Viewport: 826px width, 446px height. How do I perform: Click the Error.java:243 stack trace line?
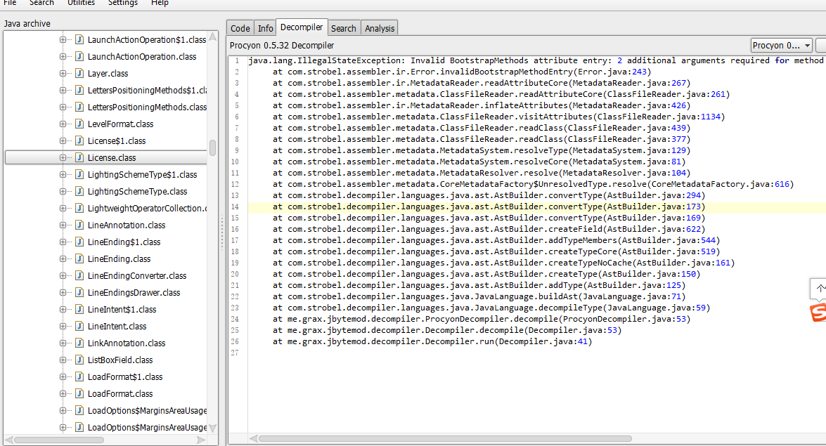tap(461, 72)
